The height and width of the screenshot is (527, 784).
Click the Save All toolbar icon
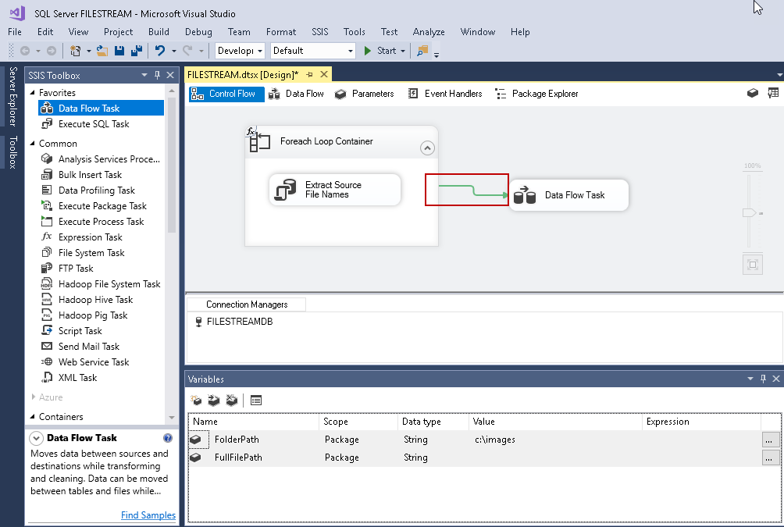click(x=136, y=51)
